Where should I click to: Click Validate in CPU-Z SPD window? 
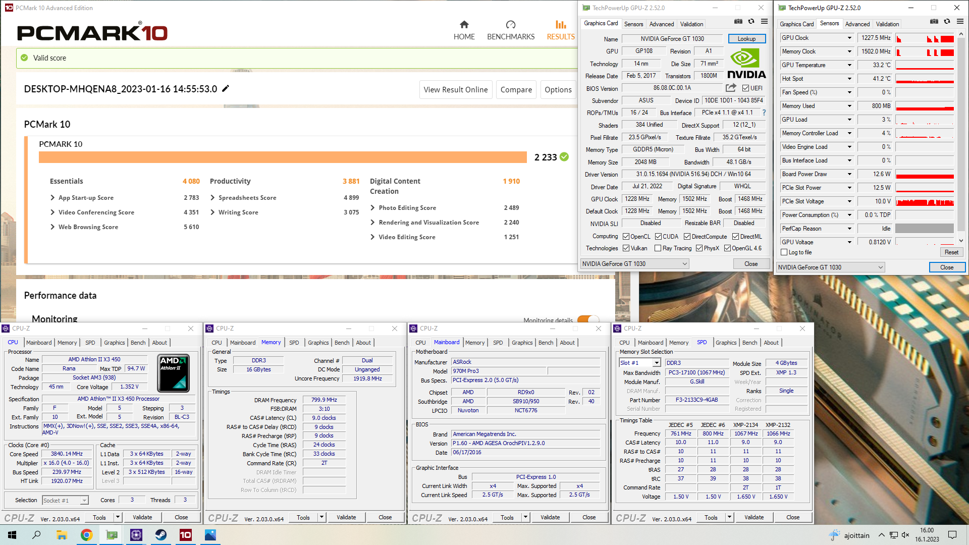pyautogui.click(x=753, y=517)
